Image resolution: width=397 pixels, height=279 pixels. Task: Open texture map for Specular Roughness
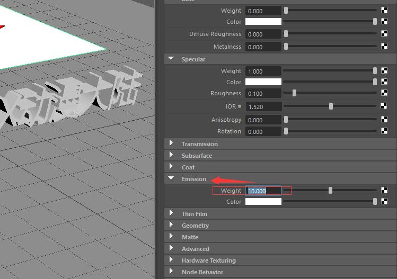point(384,93)
